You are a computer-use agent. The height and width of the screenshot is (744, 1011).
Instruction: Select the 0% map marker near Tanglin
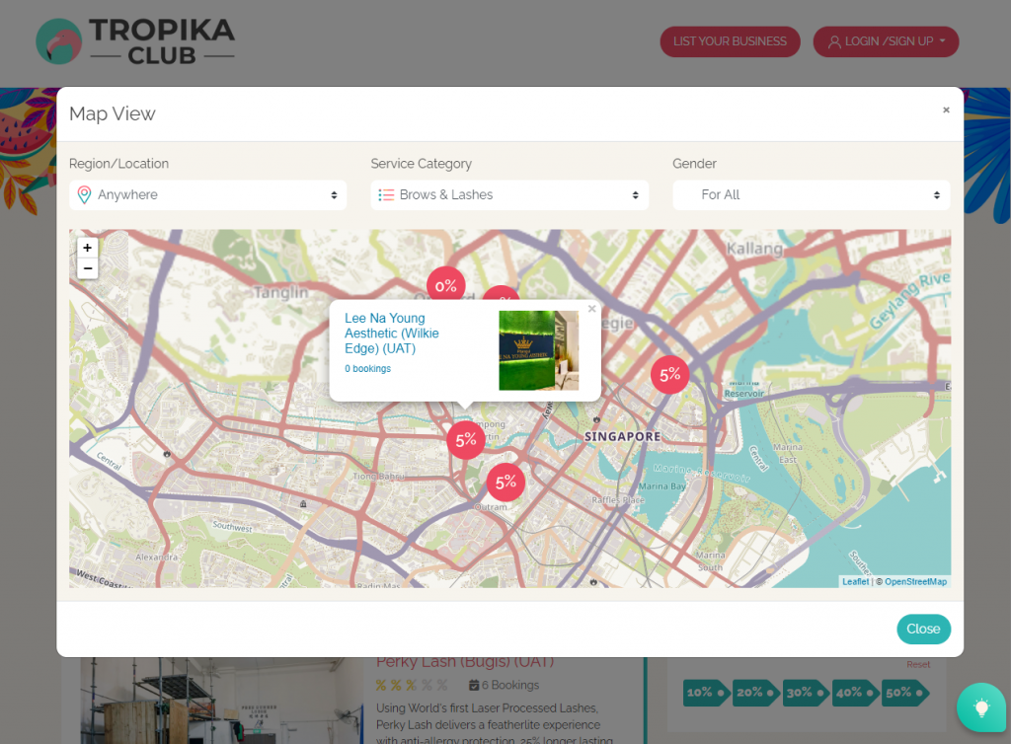[445, 285]
